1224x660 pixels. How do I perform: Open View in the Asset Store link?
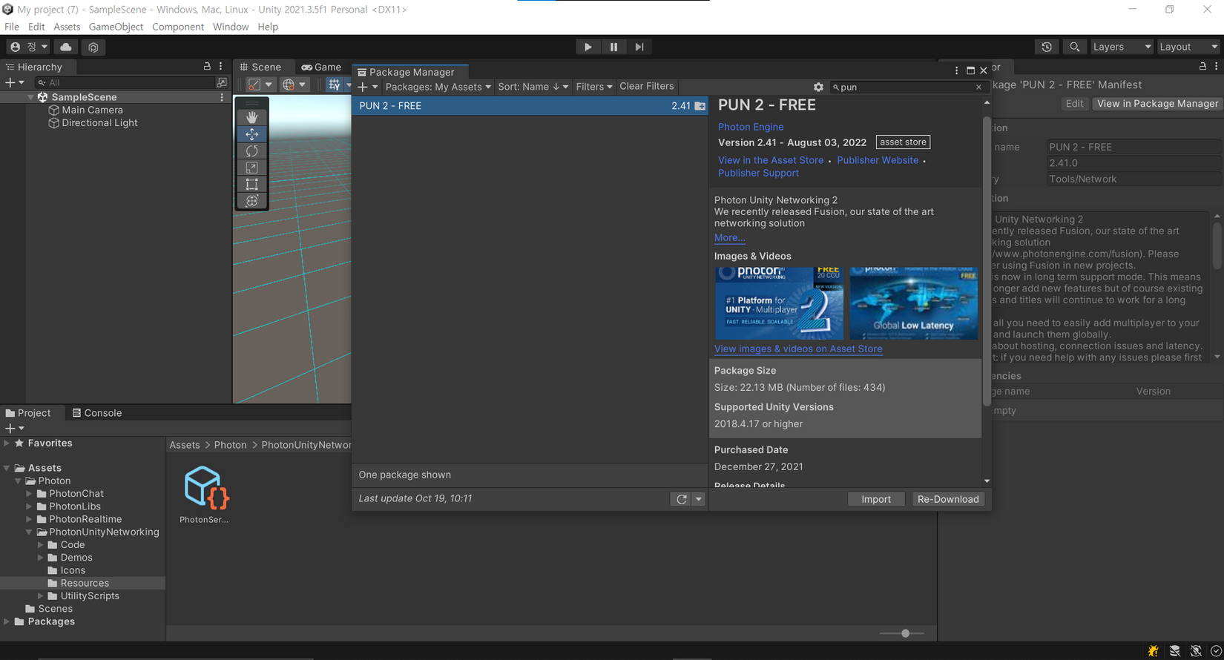pyautogui.click(x=771, y=160)
